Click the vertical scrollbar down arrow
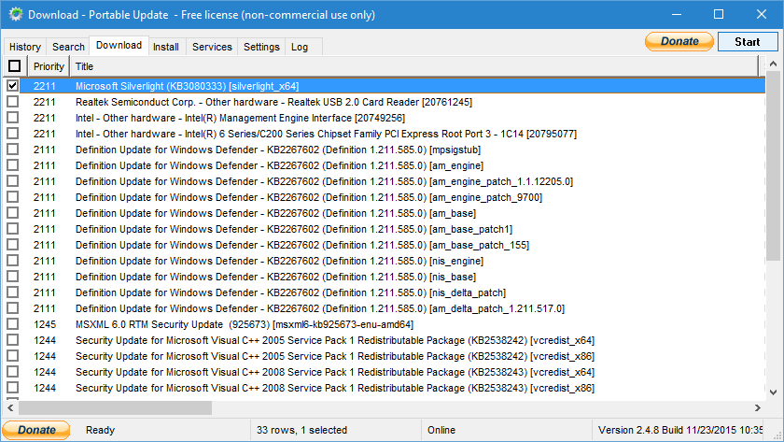This screenshot has height=442, width=784. pyautogui.click(x=774, y=393)
